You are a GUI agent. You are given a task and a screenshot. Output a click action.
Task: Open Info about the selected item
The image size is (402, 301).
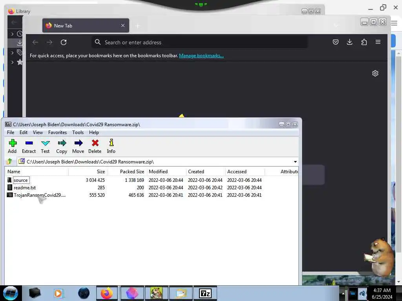[x=111, y=147]
